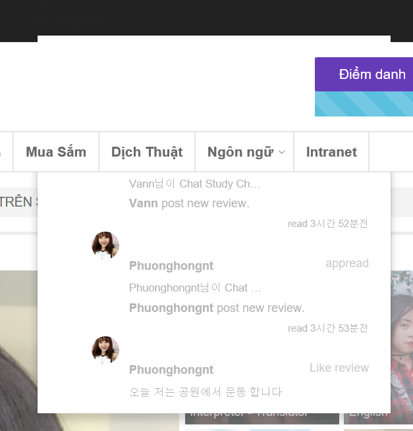Click the chevron arrow beside Ngôn ngữ

tap(282, 153)
